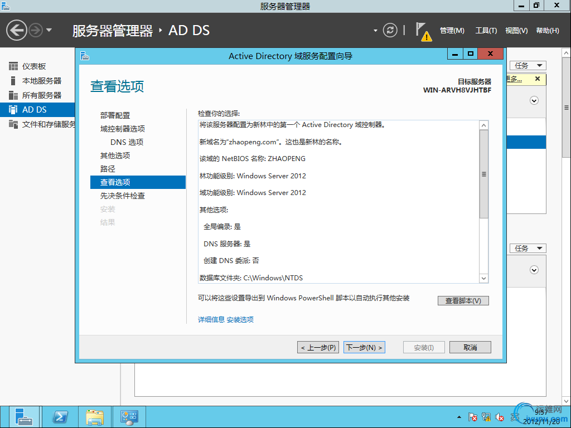Click the 所有服务器 icon
The height and width of the screenshot is (428, 571).
(13, 95)
